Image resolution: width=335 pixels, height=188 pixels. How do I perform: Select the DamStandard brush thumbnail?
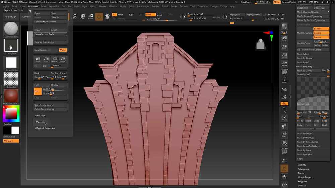[x=11, y=28]
